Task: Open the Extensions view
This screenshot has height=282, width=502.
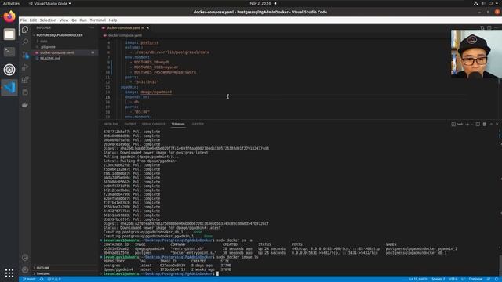Action: point(25,80)
